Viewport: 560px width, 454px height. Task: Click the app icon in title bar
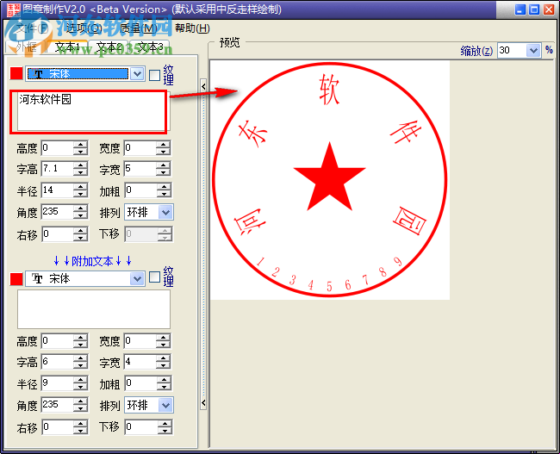(x=14, y=9)
